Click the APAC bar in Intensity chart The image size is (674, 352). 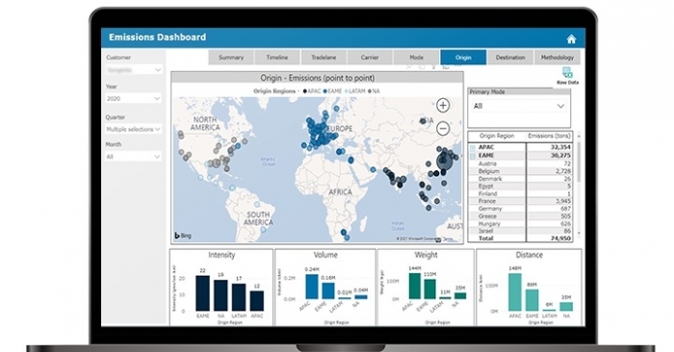pyautogui.click(x=257, y=301)
